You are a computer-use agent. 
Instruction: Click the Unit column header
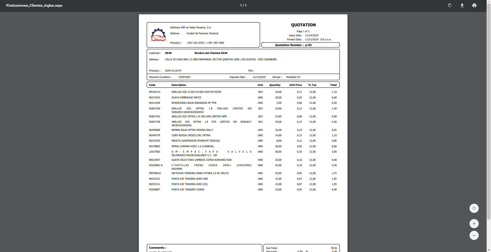click(260, 85)
